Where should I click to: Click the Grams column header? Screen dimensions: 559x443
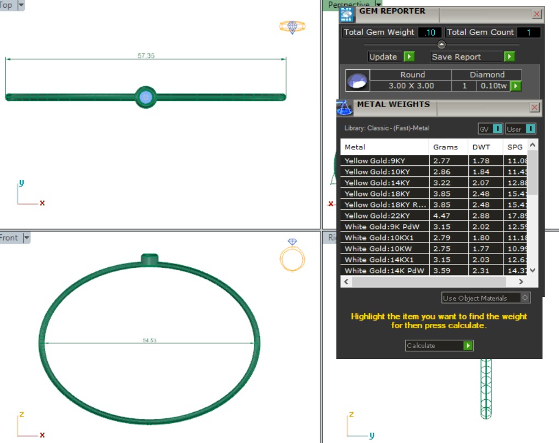click(x=449, y=147)
